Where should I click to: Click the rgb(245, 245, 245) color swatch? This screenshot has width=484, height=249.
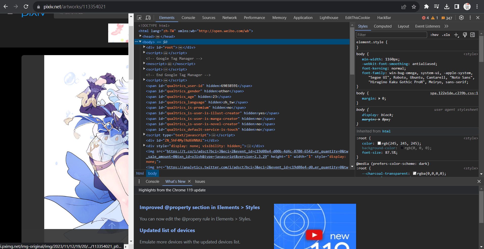pyautogui.click(x=379, y=143)
